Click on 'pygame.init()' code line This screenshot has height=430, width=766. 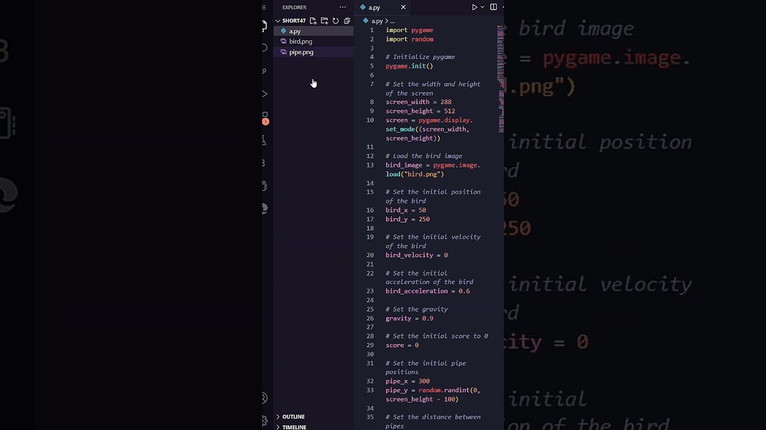(x=409, y=66)
